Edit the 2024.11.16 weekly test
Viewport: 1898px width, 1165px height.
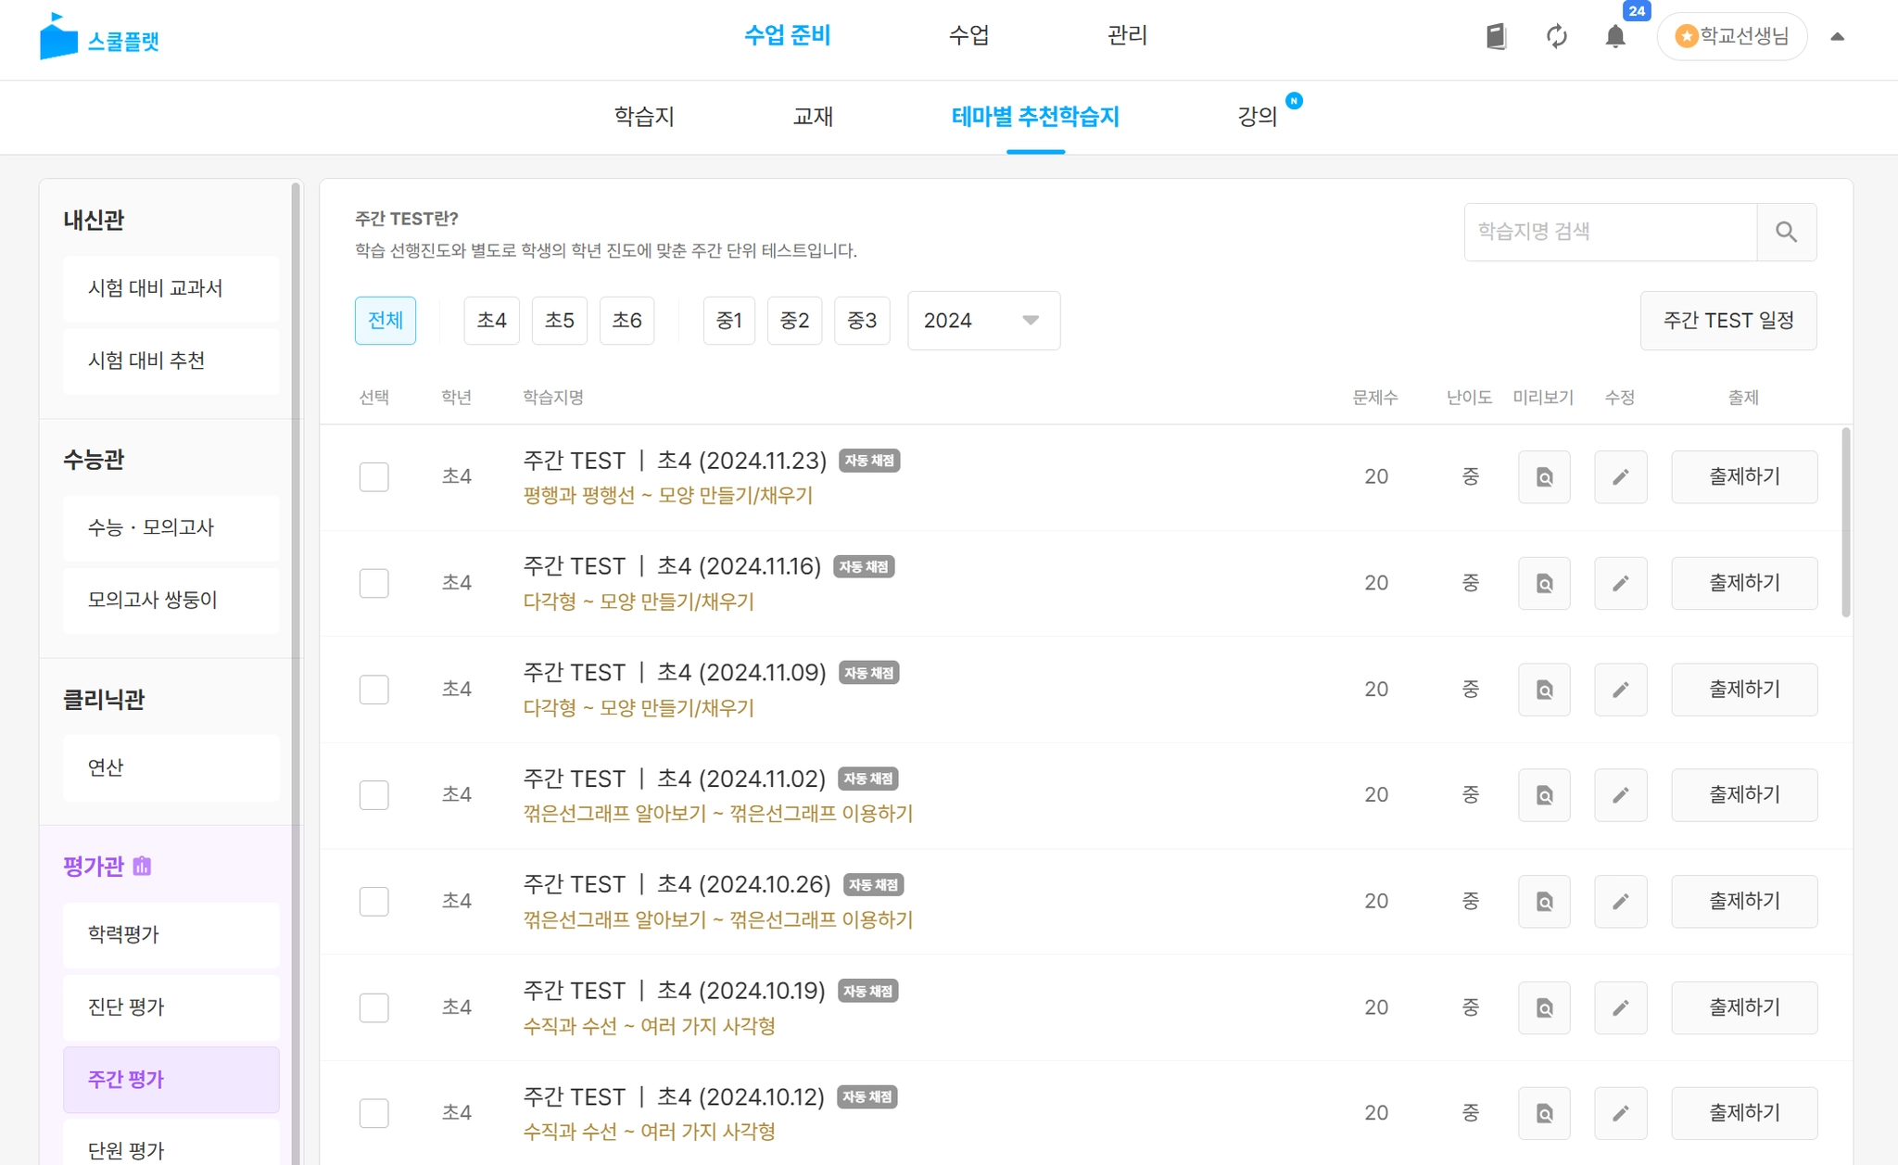pos(1620,583)
